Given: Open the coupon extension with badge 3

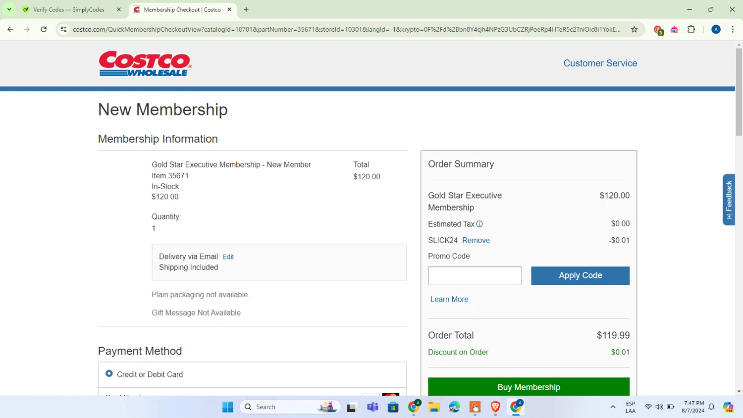Looking at the screenshot, I should [x=658, y=30].
